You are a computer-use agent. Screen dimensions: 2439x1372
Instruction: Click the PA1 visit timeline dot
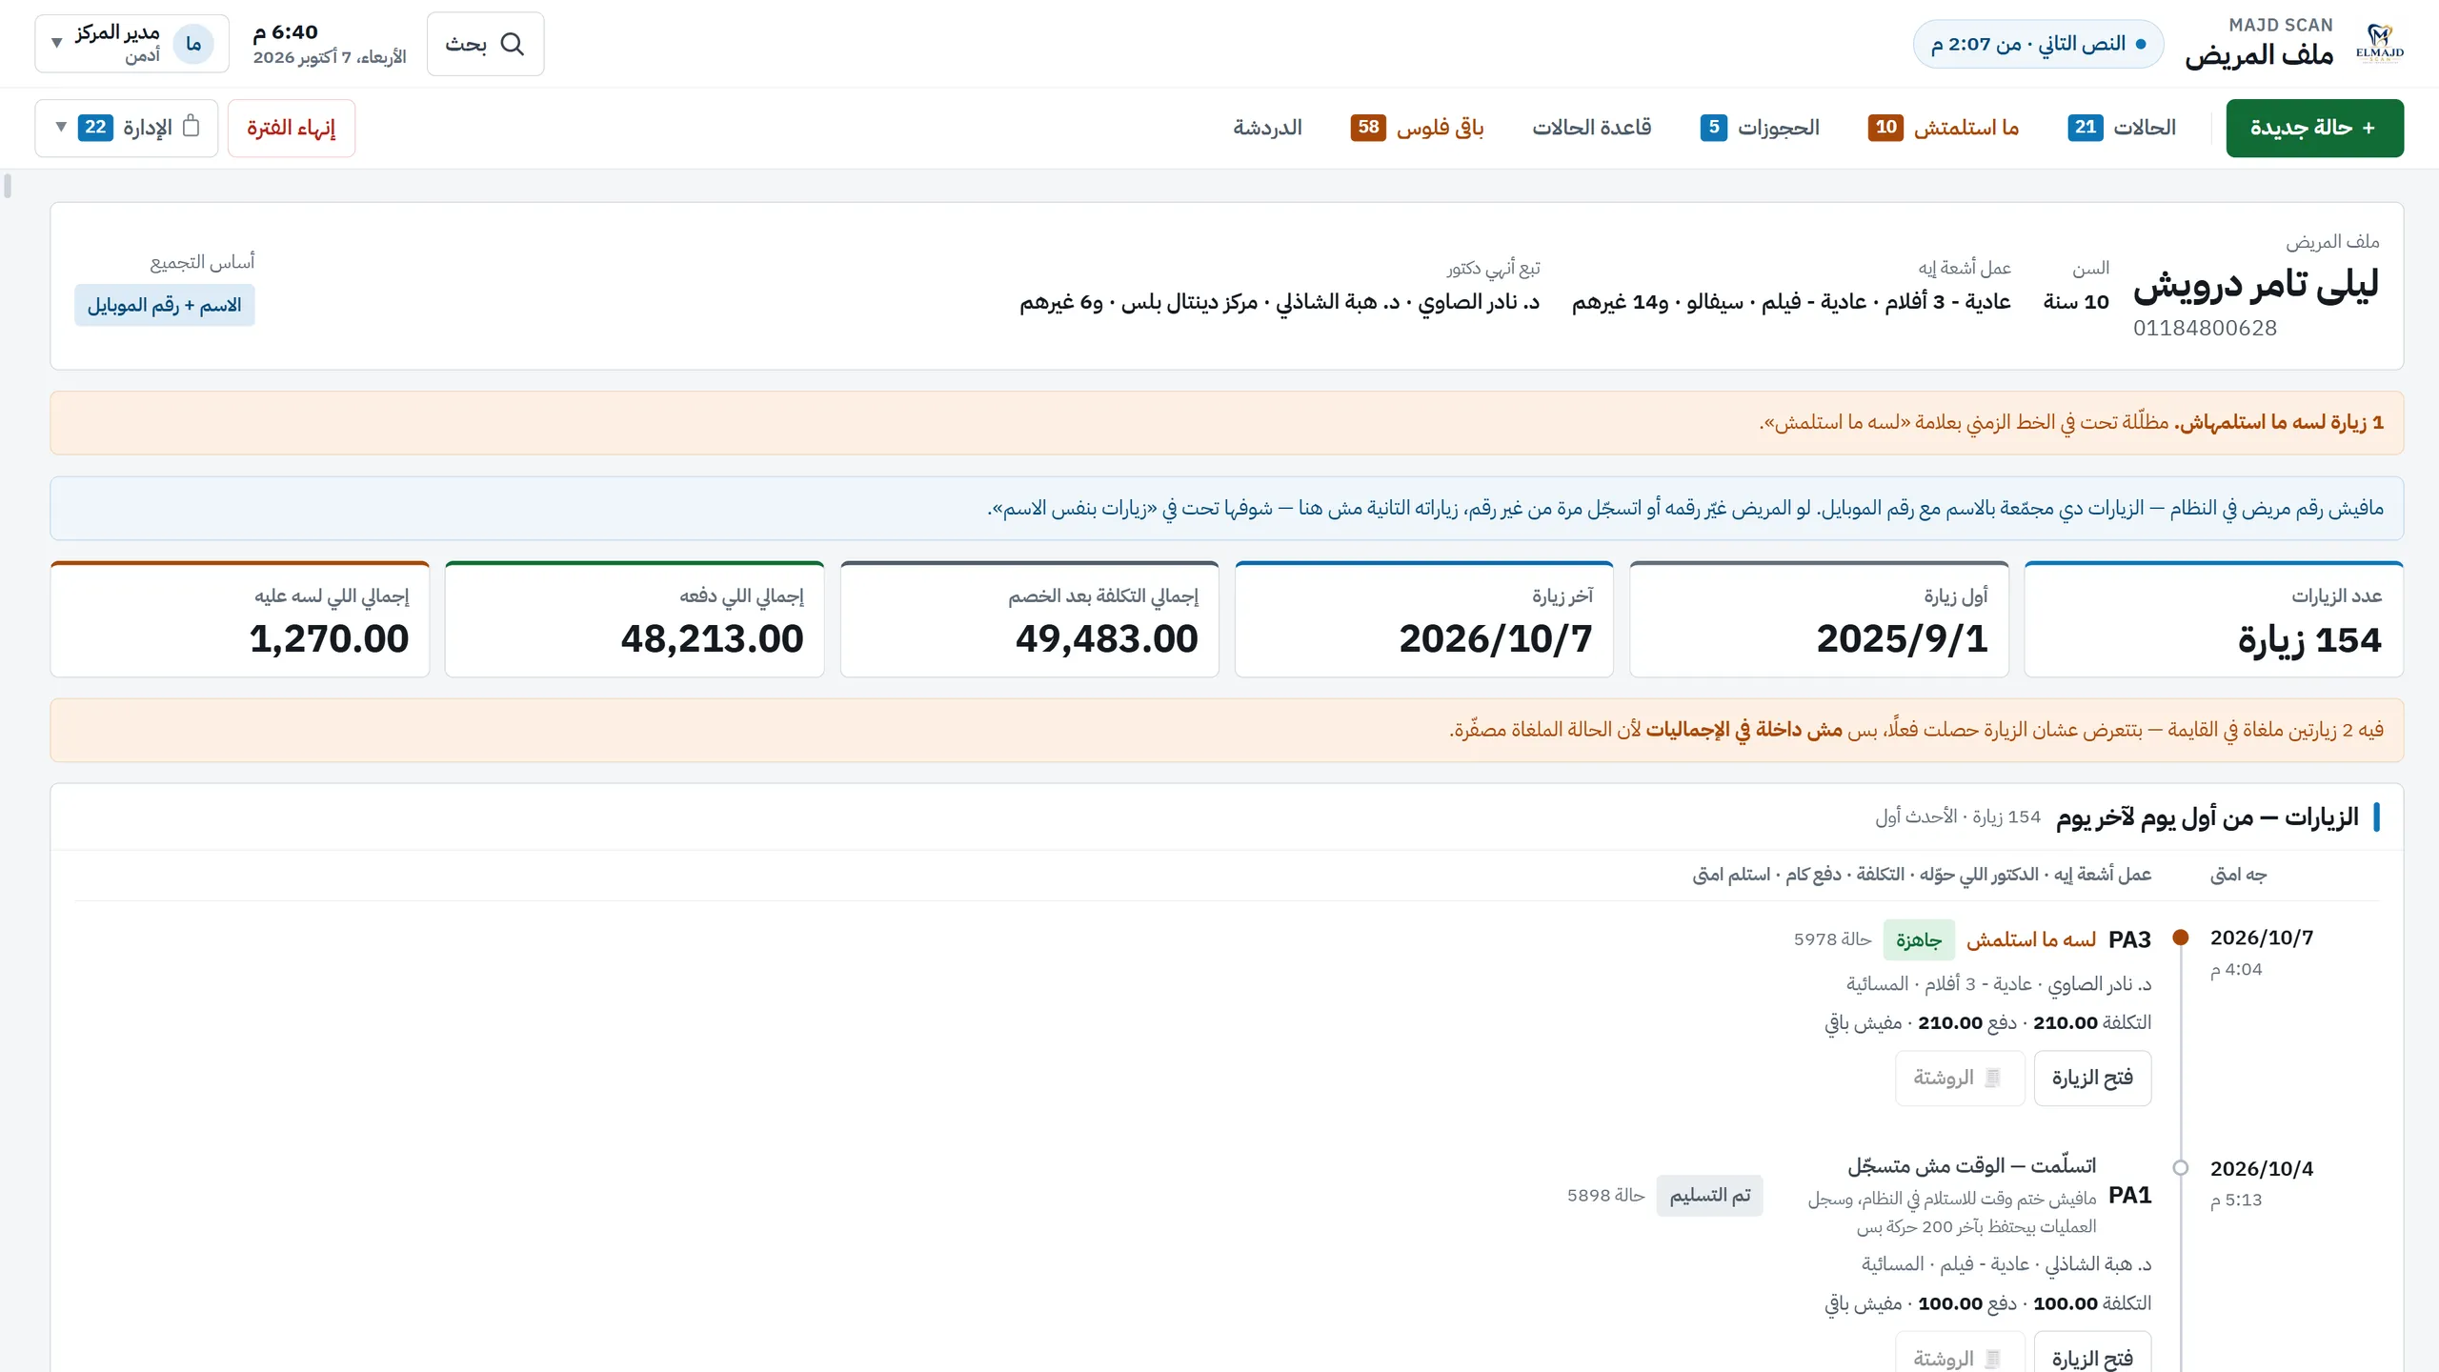(2180, 1168)
